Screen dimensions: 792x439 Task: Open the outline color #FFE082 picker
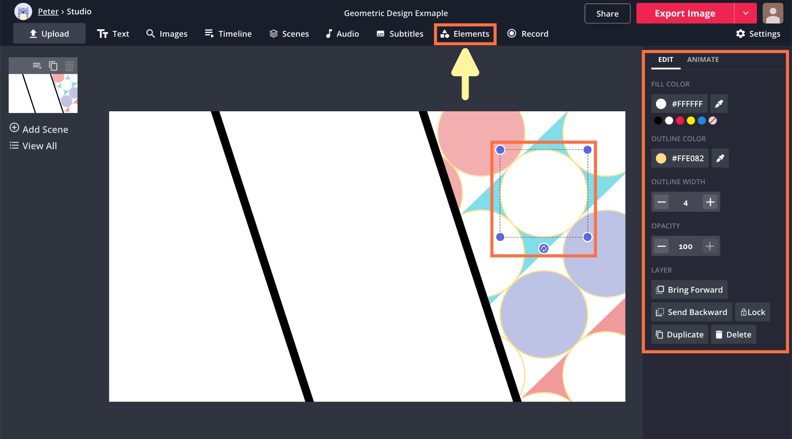(680, 158)
